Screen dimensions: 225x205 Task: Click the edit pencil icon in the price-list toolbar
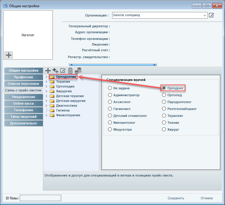pyautogui.click(x=63, y=71)
